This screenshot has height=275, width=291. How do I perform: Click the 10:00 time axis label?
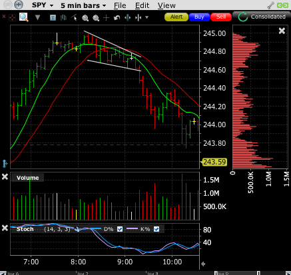[x=172, y=262]
